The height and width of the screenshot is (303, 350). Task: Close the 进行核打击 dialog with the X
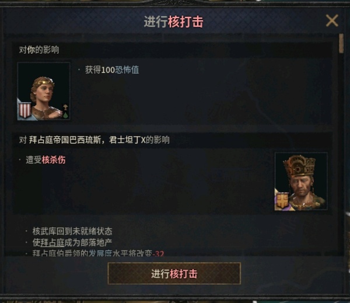(332, 20)
